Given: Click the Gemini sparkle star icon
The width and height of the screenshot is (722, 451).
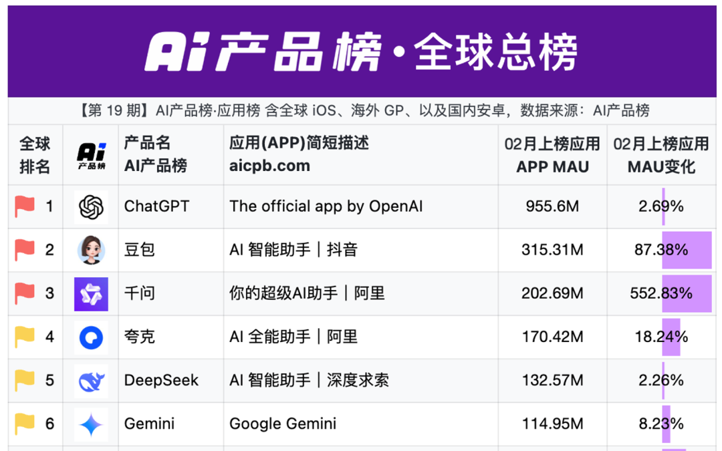Looking at the screenshot, I should (91, 424).
